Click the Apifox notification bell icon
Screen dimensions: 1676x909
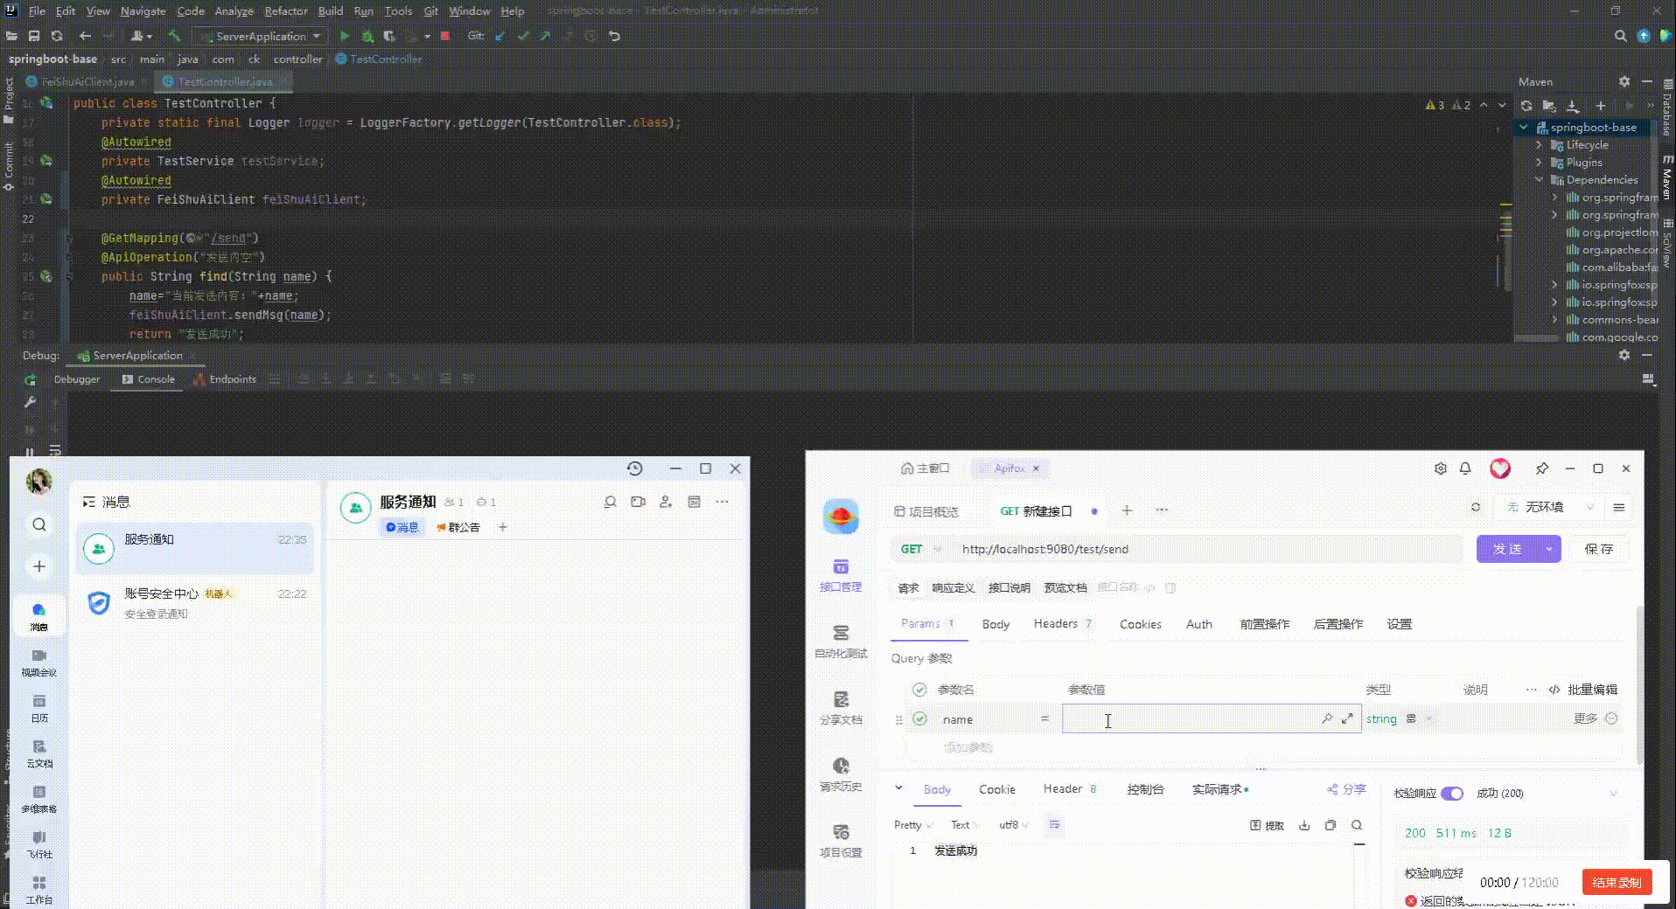click(x=1465, y=468)
